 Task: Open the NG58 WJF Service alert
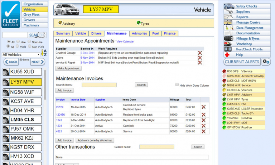pos(243,86)
